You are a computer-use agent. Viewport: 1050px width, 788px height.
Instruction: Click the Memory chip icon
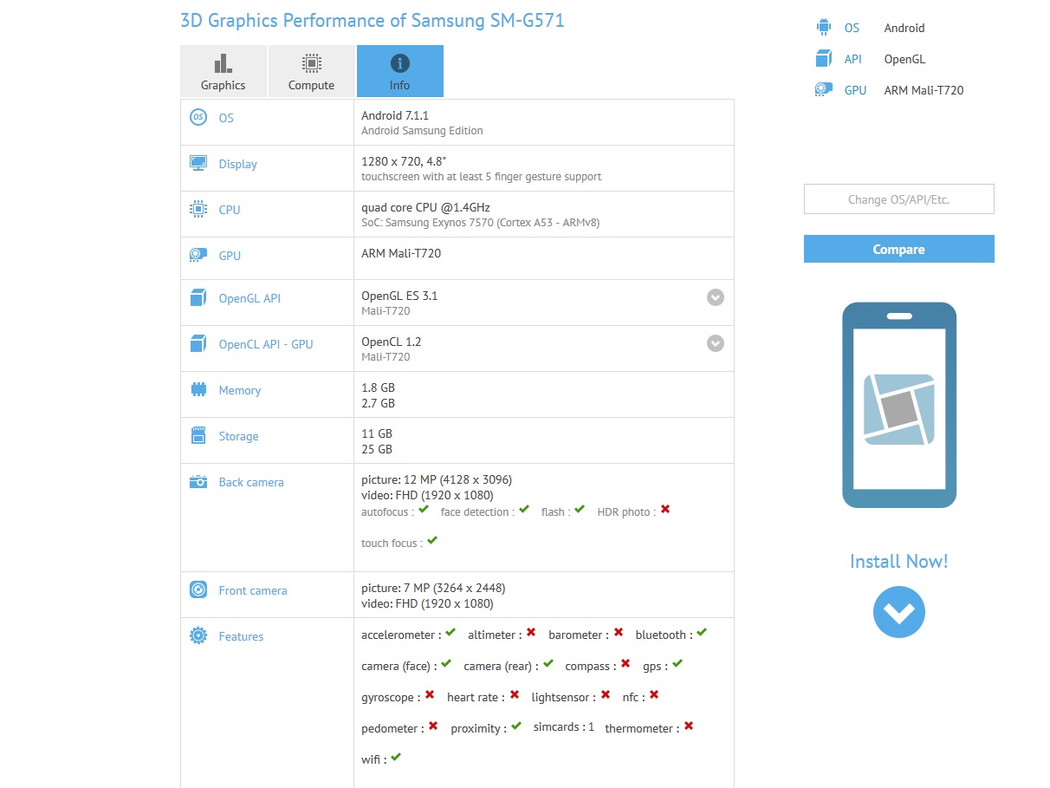[198, 389]
